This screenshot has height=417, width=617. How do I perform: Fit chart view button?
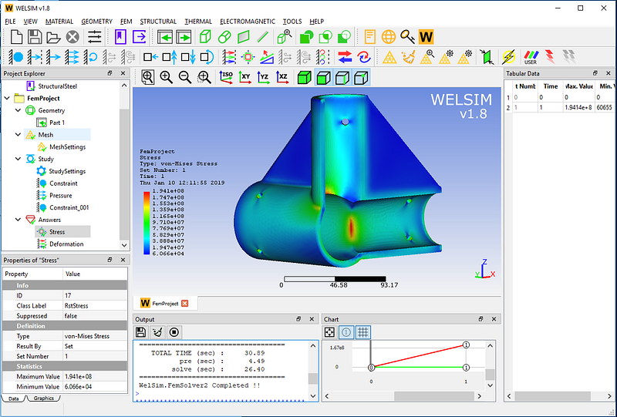tap(329, 332)
